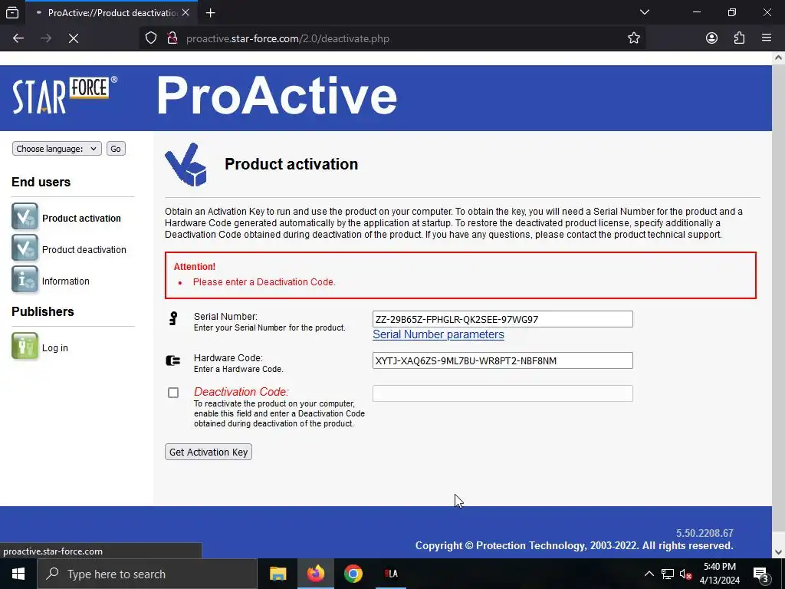The width and height of the screenshot is (785, 589).
Task: Launch Google Chrome from taskbar
Action: point(353,574)
